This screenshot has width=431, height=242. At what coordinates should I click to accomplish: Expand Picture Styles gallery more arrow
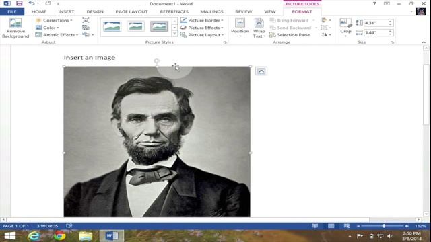tap(174, 34)
